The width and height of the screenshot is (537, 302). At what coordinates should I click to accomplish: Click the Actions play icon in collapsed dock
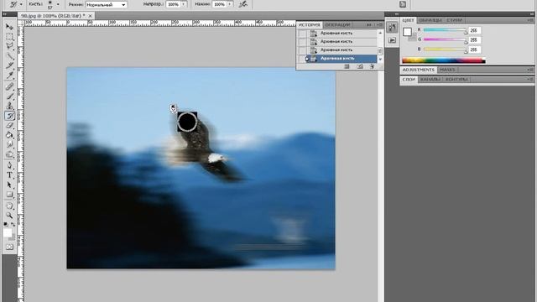point(392,40)
